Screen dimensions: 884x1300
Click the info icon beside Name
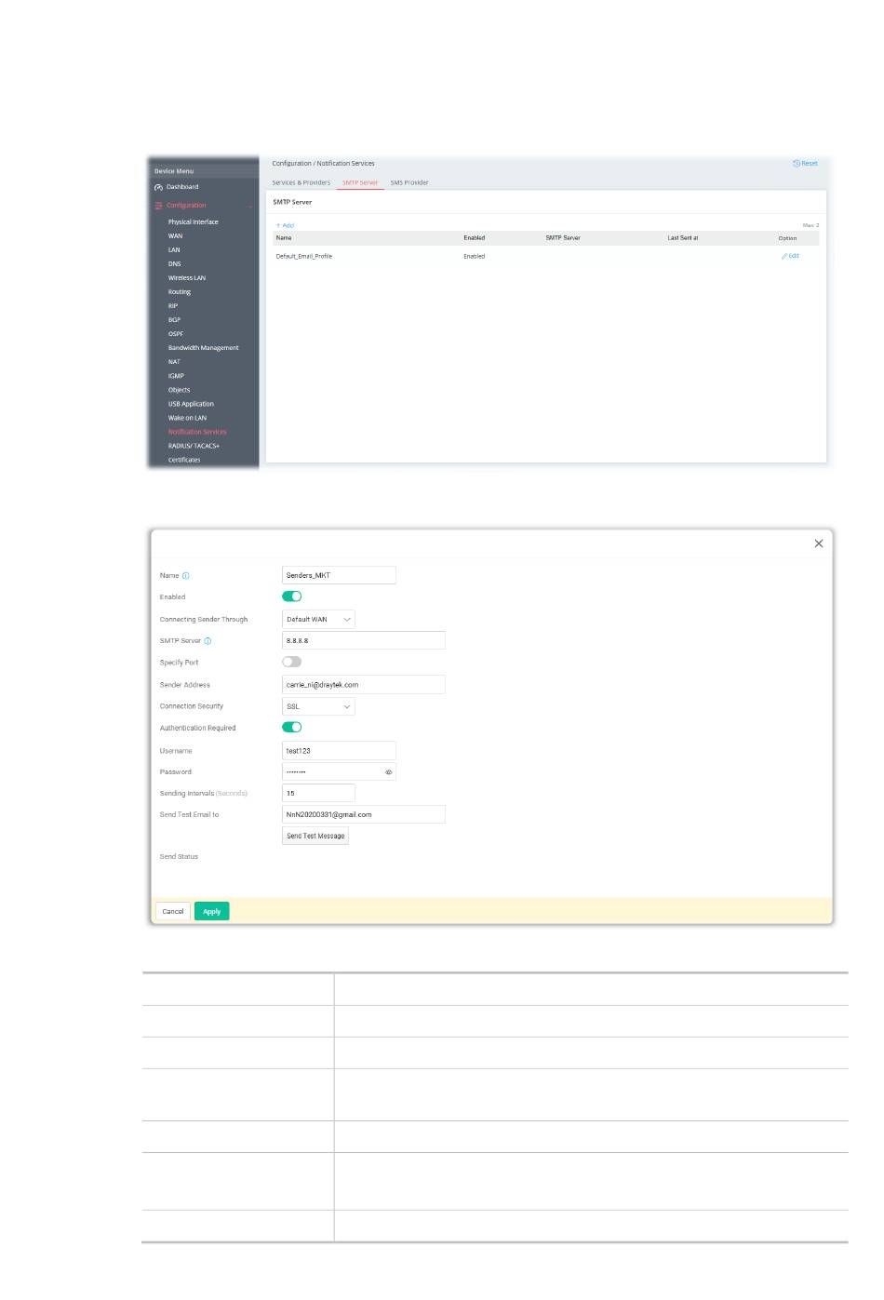[x=186, y=576]
